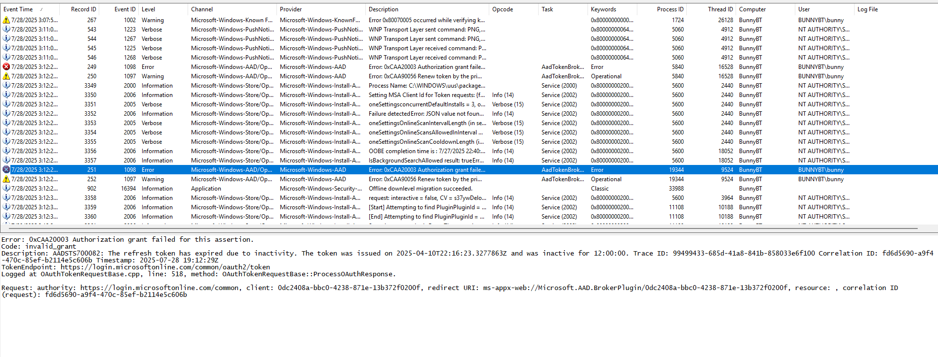This screenshot has width=938, height=357.
Task: Sort by the Channel column header
Action: (x=232, y=9)
